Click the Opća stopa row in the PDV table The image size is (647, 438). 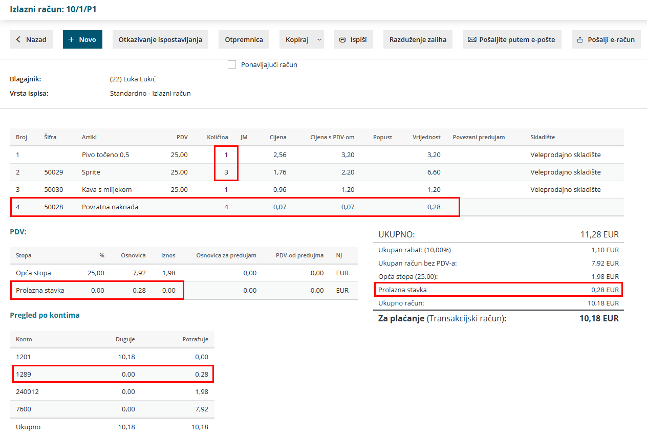click(x=184, y=273)
